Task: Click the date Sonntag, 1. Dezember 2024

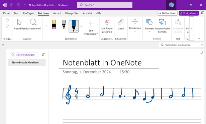Action: [87, 72]
